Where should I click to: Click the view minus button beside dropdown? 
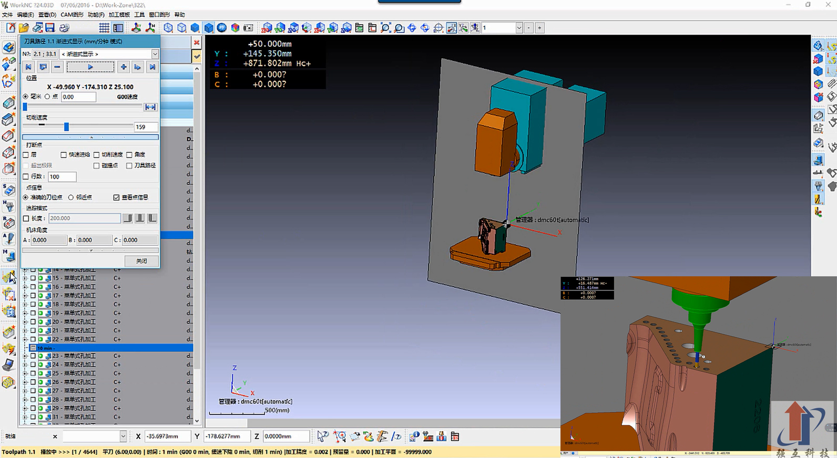[x=529, y=28]
